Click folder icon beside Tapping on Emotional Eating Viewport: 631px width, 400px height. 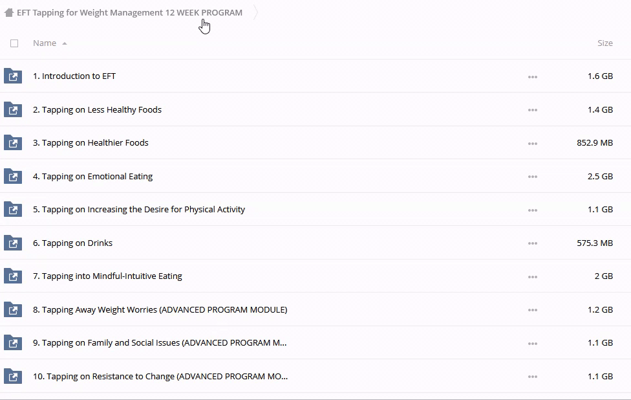(13, 177)
